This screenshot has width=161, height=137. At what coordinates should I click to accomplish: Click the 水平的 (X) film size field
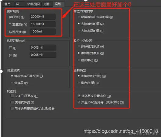[x=43, y=17]
